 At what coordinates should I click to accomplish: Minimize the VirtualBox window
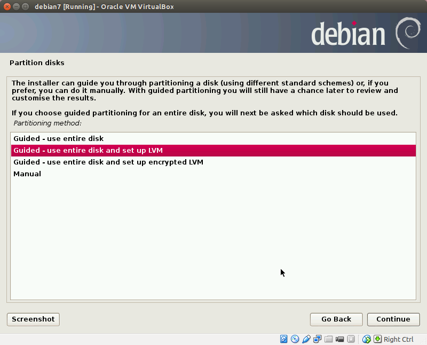[17, 6]
